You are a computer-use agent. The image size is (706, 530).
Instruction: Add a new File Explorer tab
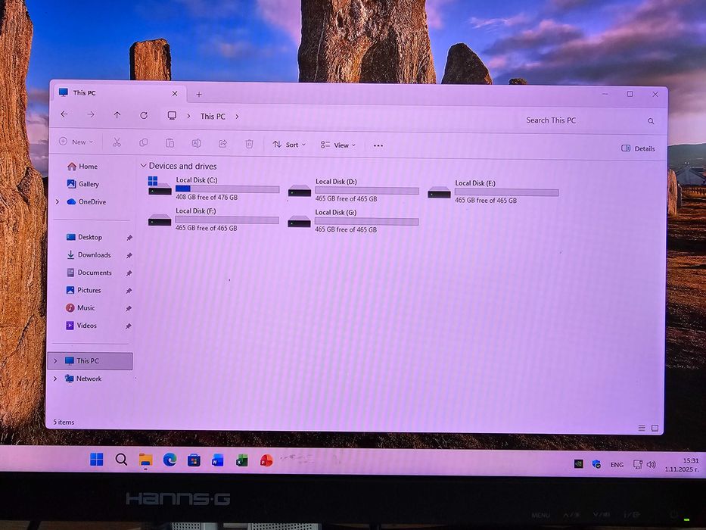(199, 94)
